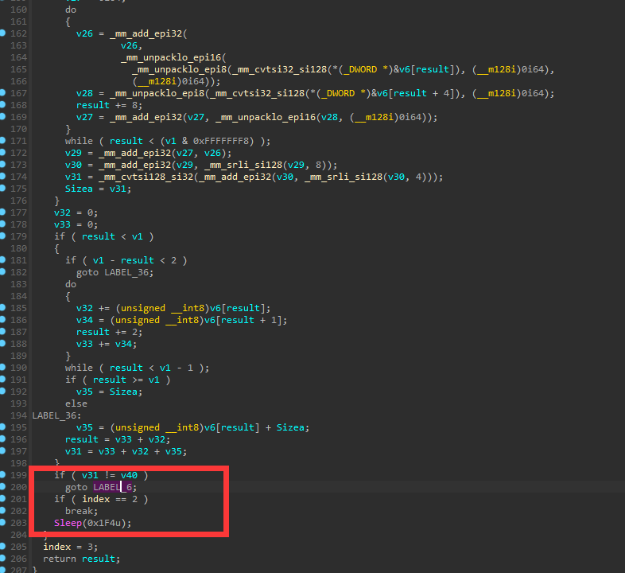Screen dimensions: 625x573
Task: Click the LABEL_36: label definition on line 194
Action: click(x=56, y=415)
